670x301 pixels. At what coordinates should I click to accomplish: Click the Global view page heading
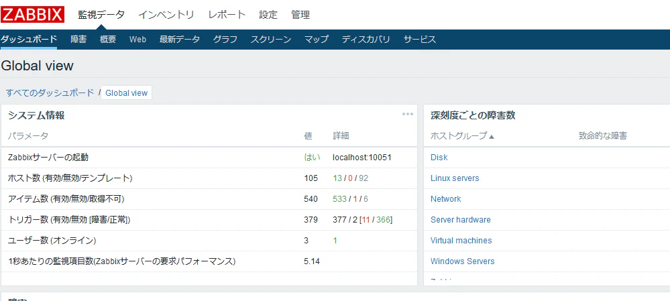(37, 66)
